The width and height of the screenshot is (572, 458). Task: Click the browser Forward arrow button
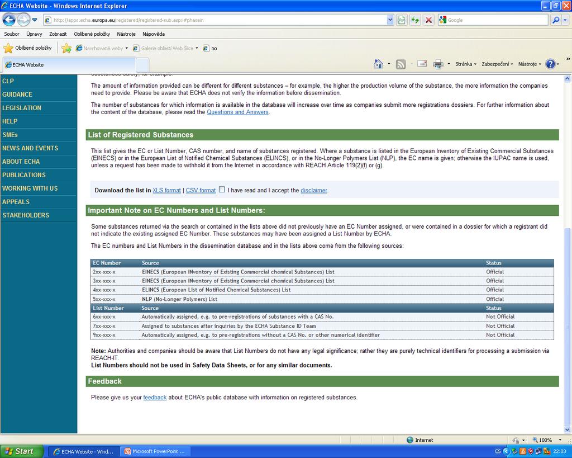(x=23, y=20)
